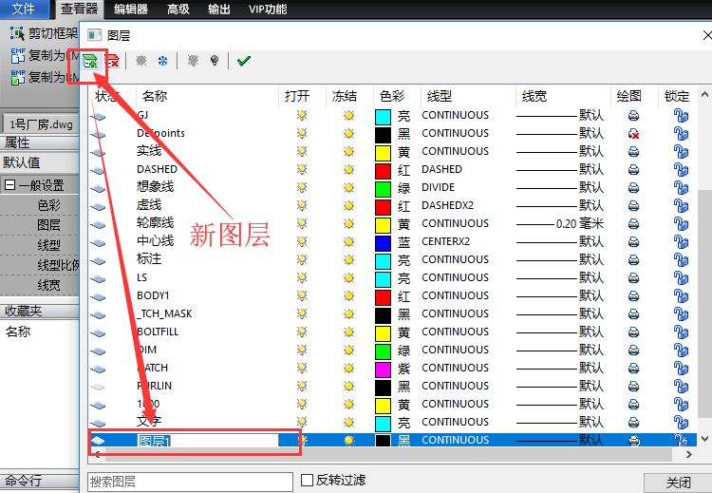Click the lock icon of the 标注 layer
Viewport: 712px width, 493px height.
point(681,259)
